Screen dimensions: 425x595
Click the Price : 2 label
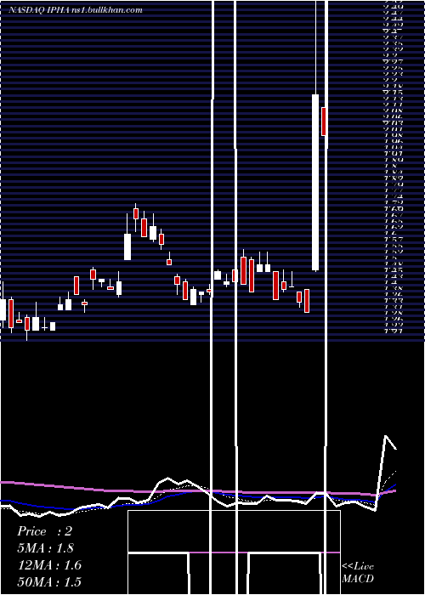point(44,531)
